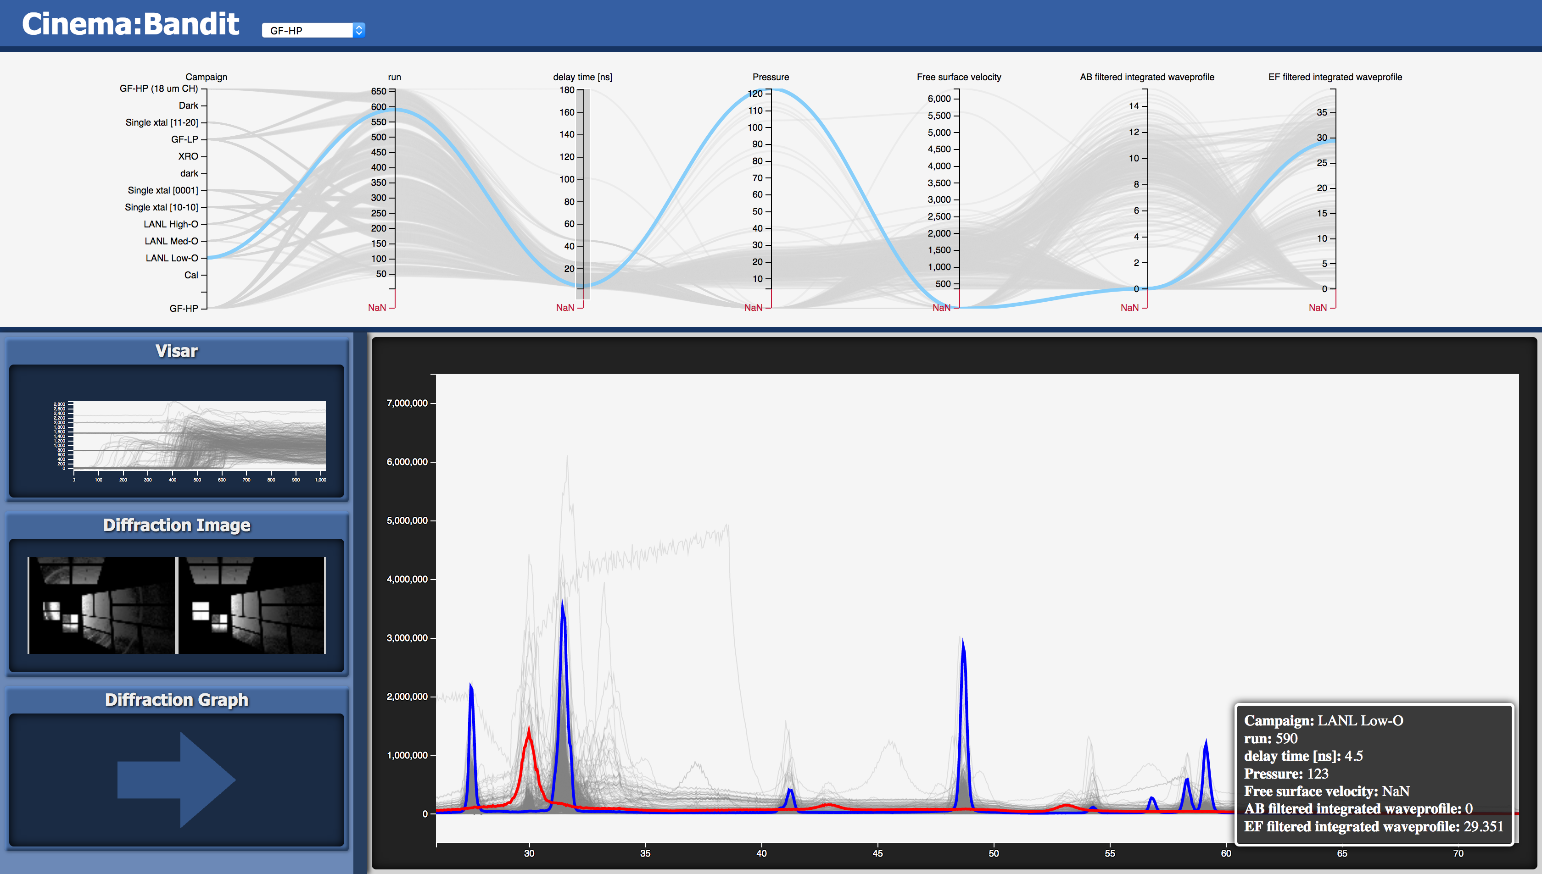Open the right diffraction image thumbnail
The image size is (1542, 874).
(x=251, y=605)
